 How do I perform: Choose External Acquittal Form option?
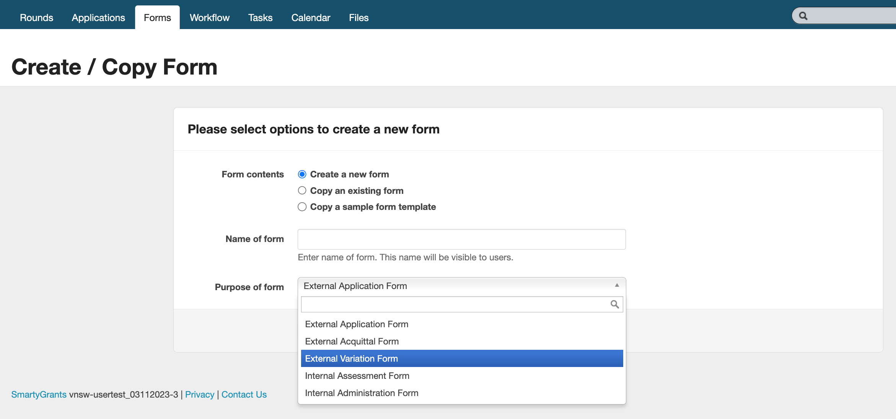pyautogui.click(x=352, y=341)
